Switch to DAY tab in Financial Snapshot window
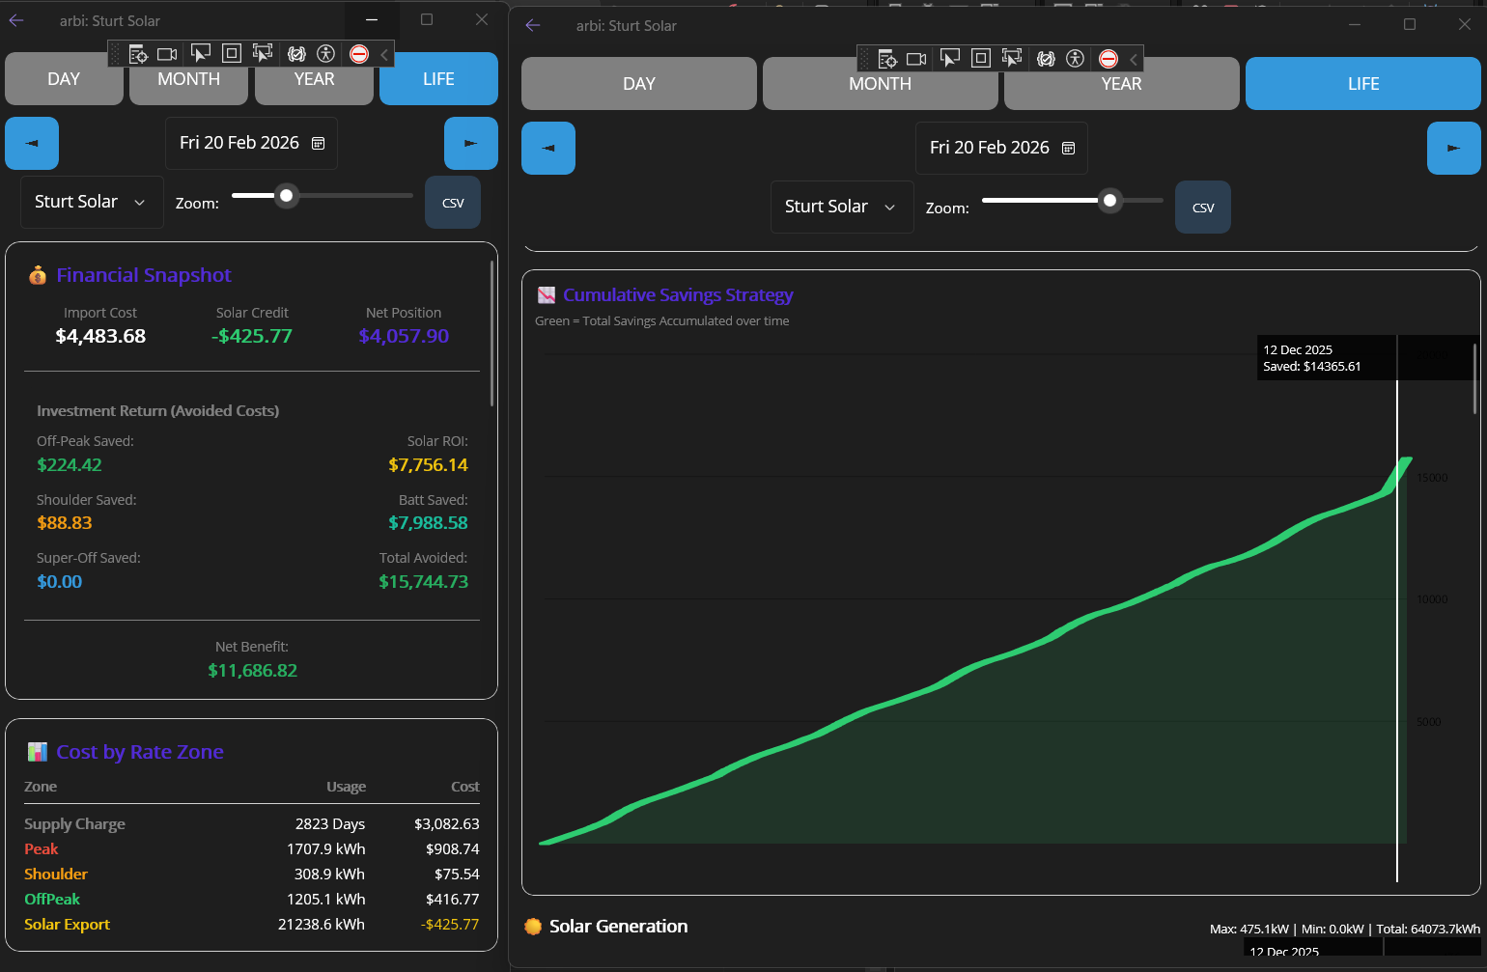Image resolution: width=1487 pixels, height=972 pixels. [x=64, y=79]
